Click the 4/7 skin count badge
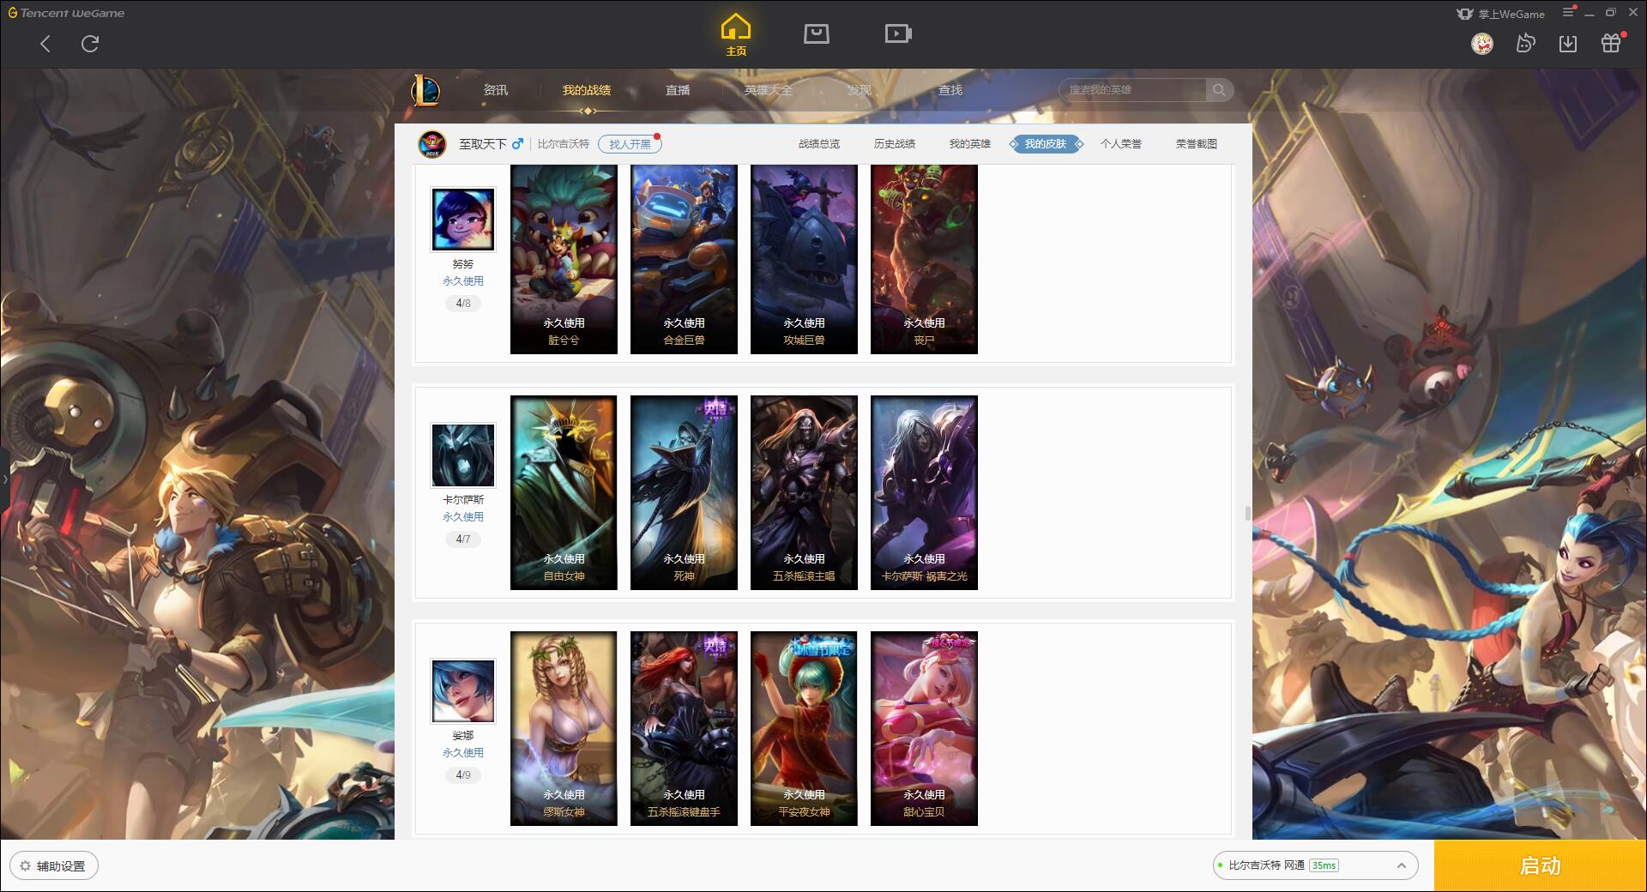The image size is (1647, 892). coord(463,539)
